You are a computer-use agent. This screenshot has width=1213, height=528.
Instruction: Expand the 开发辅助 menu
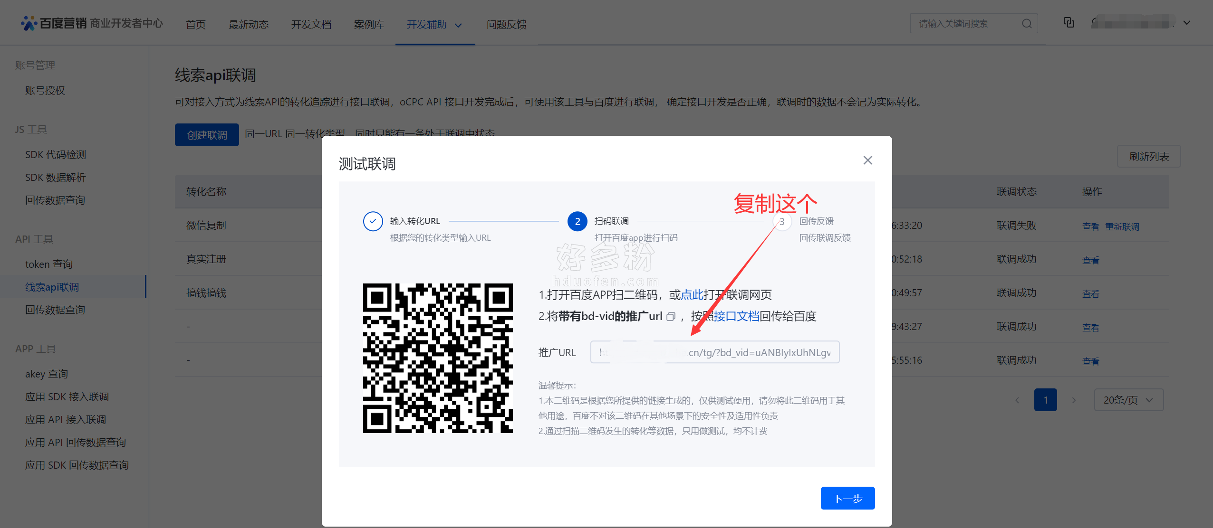[434, 25]
